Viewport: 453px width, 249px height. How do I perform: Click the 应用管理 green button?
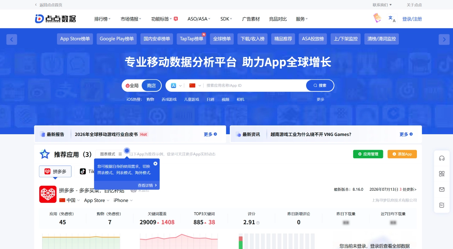click(x=368, y=154)
